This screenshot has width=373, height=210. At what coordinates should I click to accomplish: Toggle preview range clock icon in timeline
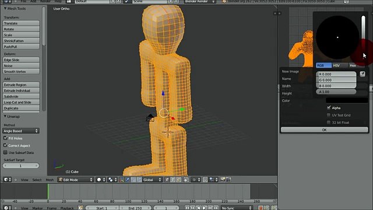pyautogui.click(x=80, y=208)
